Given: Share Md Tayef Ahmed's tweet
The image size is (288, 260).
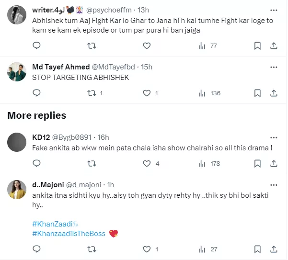Looking at the screenshot, I should tap(274, 93).
